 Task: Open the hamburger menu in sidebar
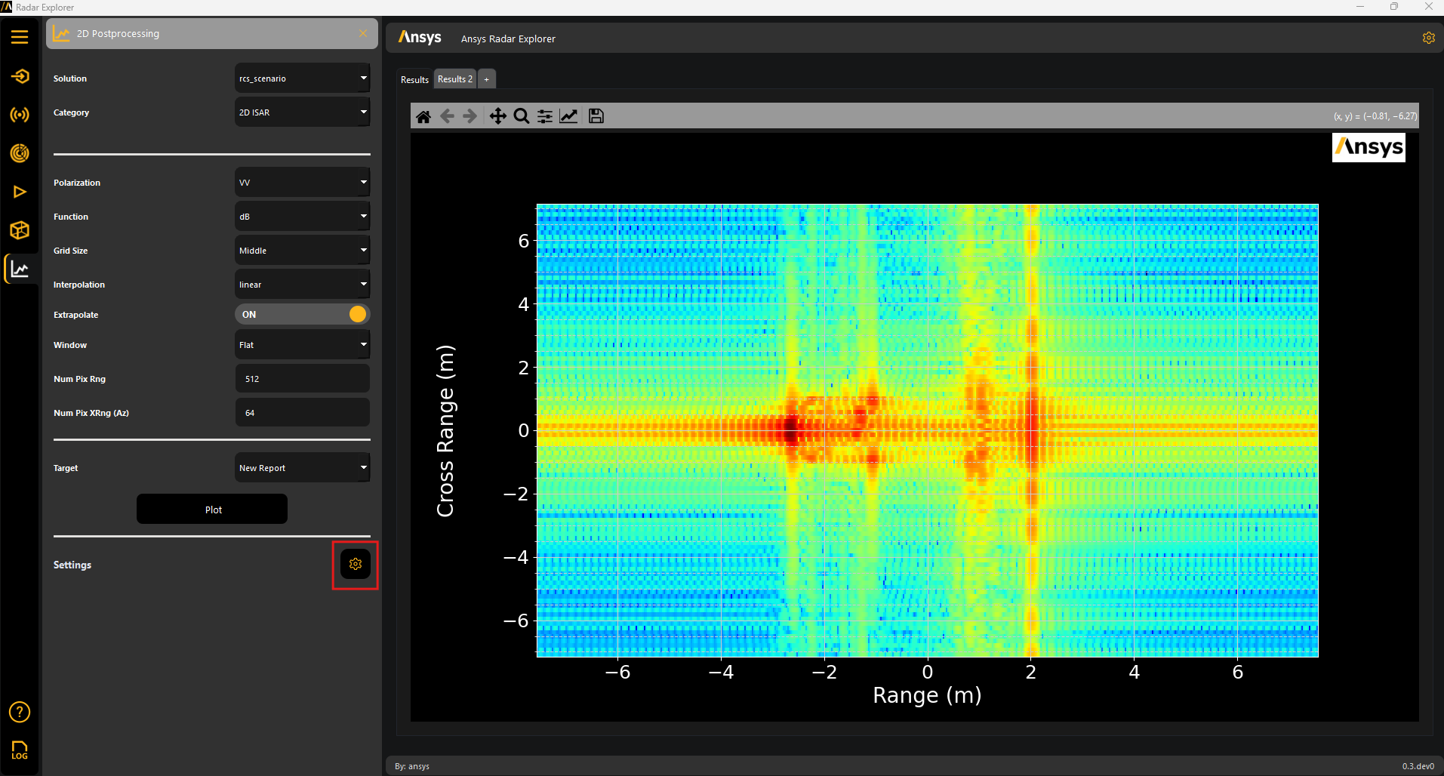click(x=20, y=37)
